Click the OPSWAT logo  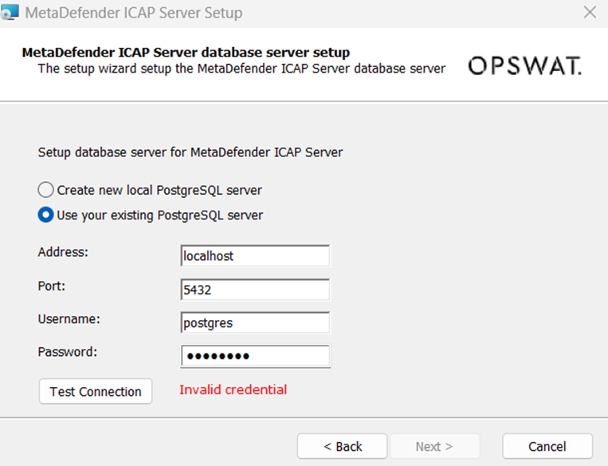(x=525, y=65)
